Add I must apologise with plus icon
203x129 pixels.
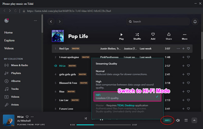183,57
